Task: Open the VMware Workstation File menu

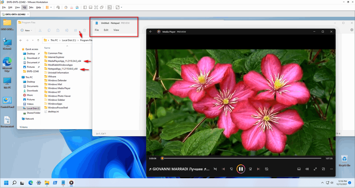Action: click(x=4, y=7)
